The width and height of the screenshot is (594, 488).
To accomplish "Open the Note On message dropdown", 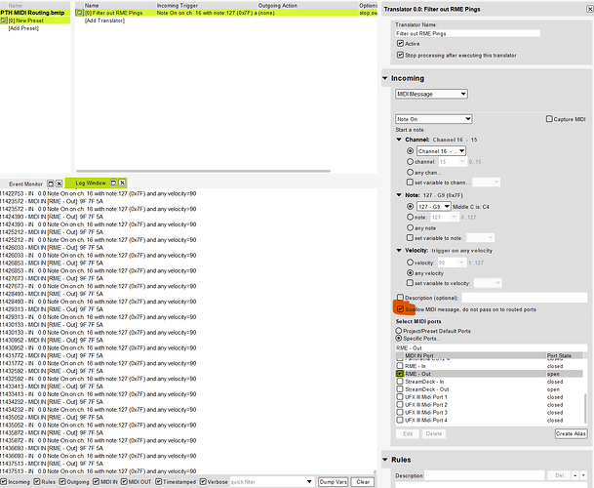I will (433, 119).
